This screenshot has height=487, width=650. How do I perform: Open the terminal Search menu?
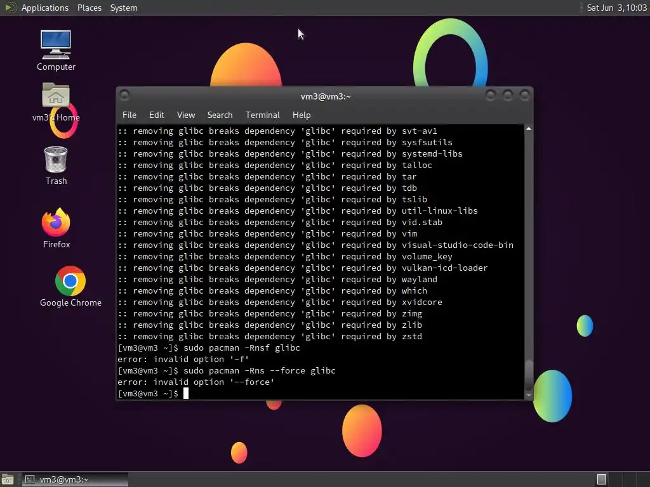[x=220, y=115]
